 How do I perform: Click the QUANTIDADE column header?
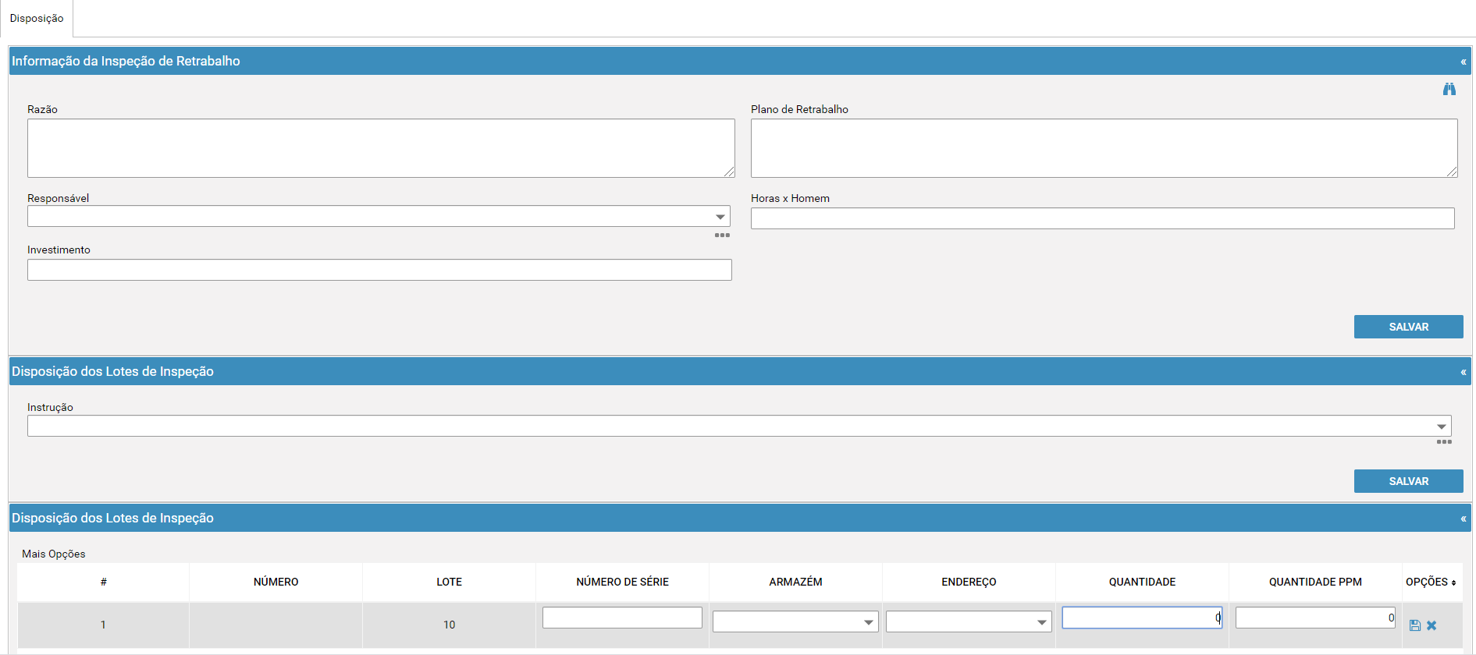pyautogui.click(x=1142, y=582)
